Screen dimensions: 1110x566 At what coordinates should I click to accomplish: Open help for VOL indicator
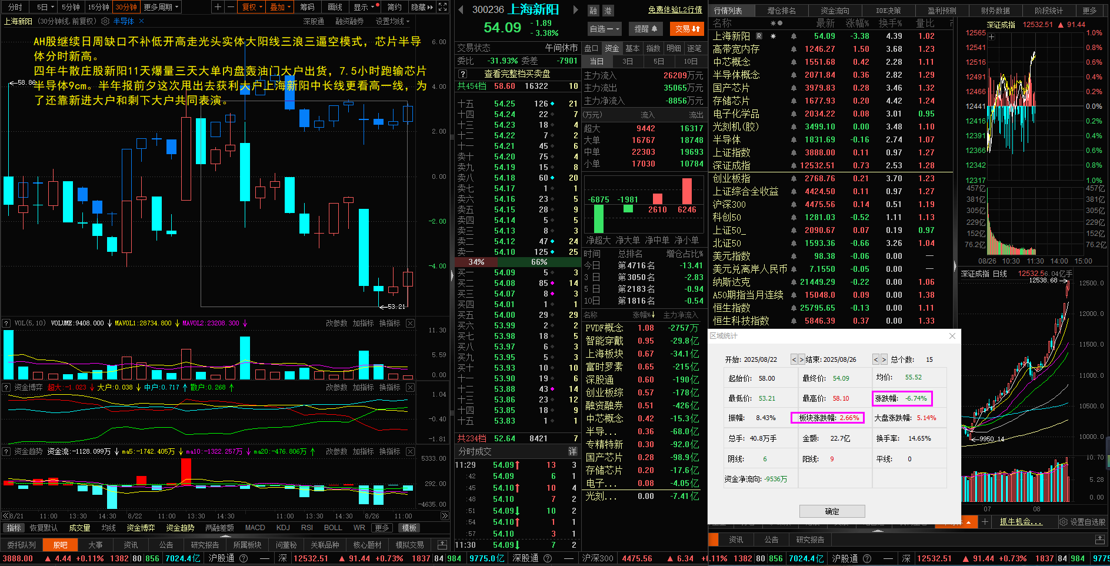pyautogui.click(x=6, y=324)
